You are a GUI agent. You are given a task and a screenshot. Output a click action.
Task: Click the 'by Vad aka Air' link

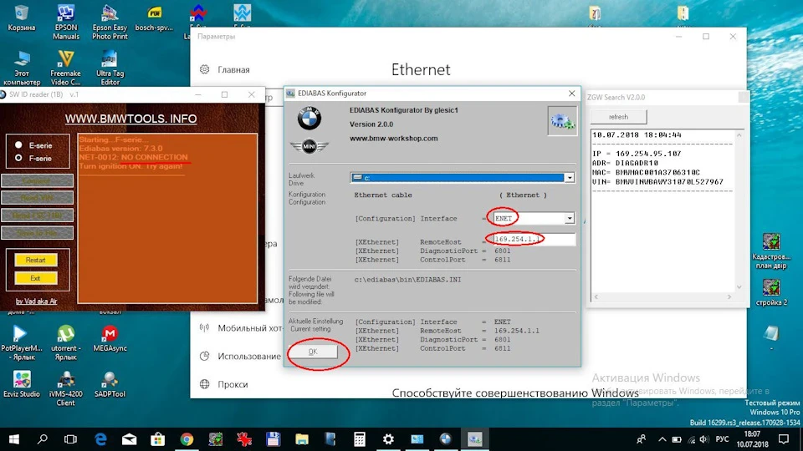click(36, 302)
